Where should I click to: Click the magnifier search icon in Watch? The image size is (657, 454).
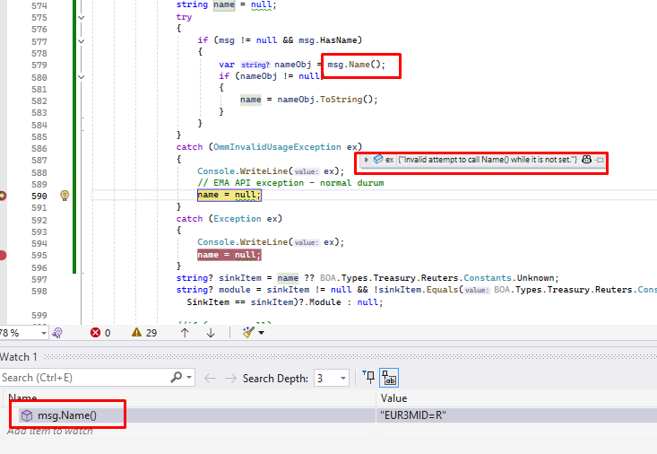coord(177,378)
